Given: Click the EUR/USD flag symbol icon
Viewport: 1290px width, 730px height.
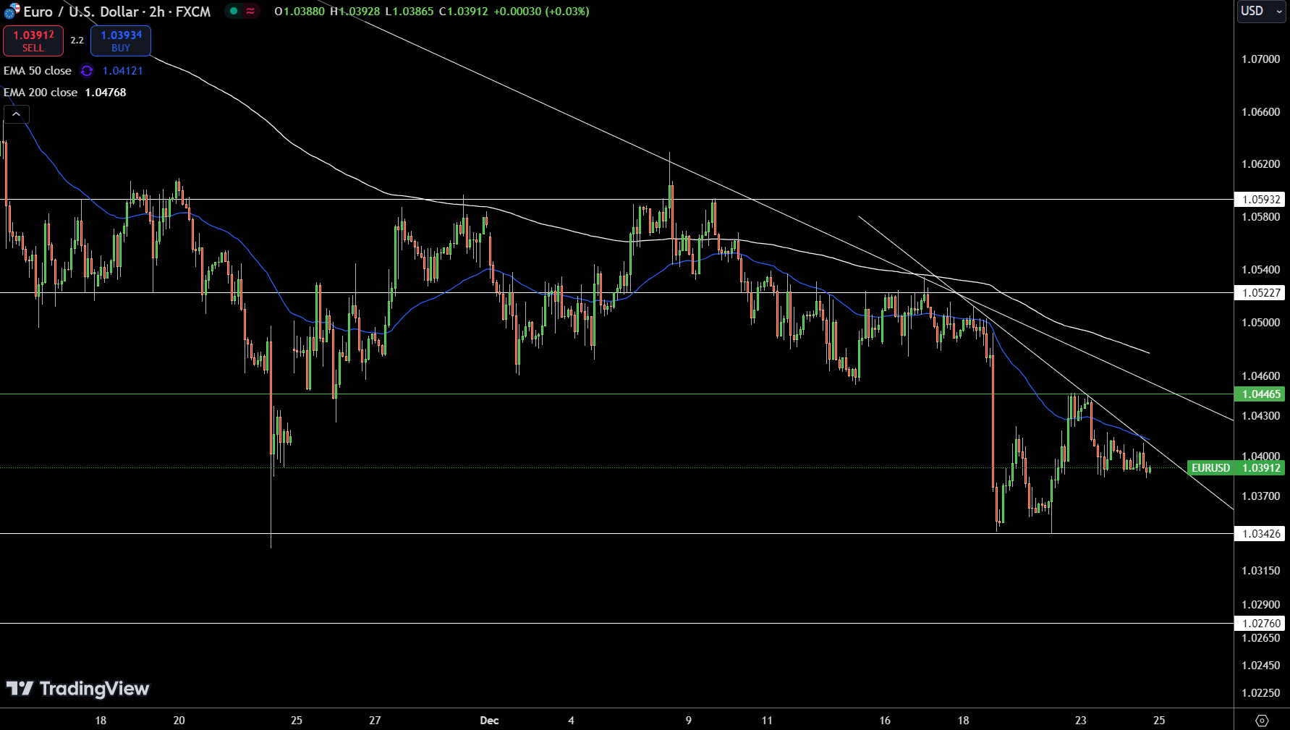Looking at the screenshot, I should click(x=12, y=12).
